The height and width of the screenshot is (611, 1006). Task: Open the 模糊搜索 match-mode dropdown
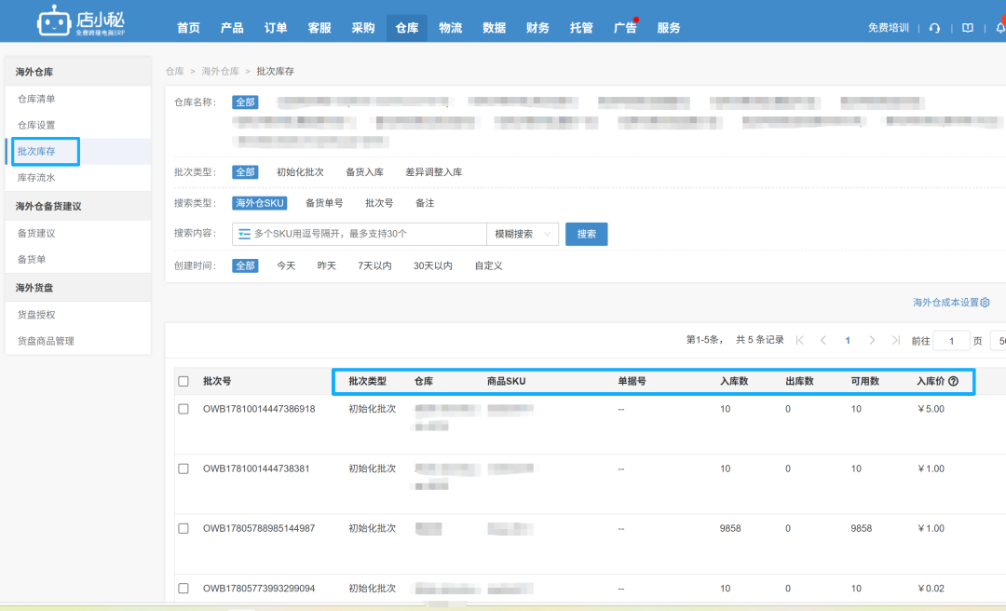click(x=523, y=235)
